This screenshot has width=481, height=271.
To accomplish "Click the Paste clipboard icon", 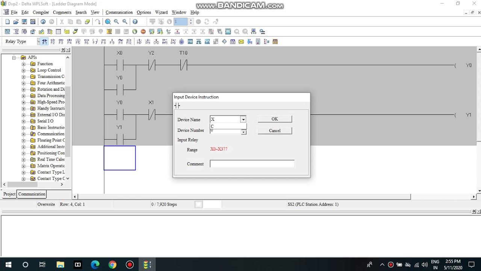I will (x=79, y=22).
